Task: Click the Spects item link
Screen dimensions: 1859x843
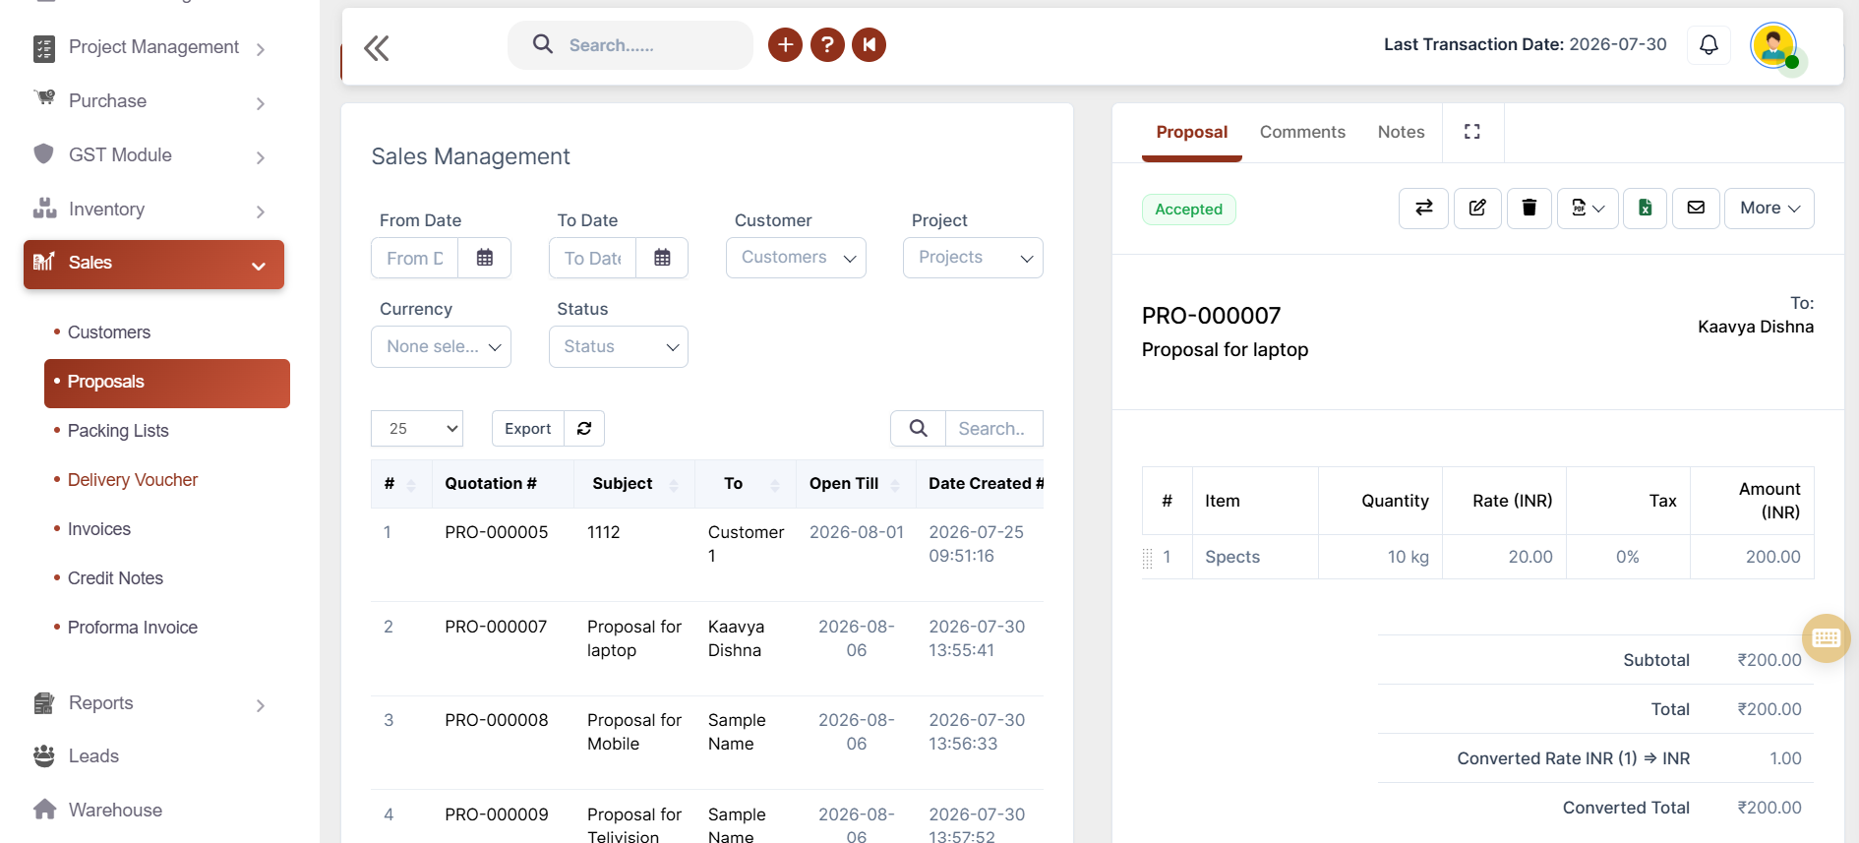Action: 1232,557
